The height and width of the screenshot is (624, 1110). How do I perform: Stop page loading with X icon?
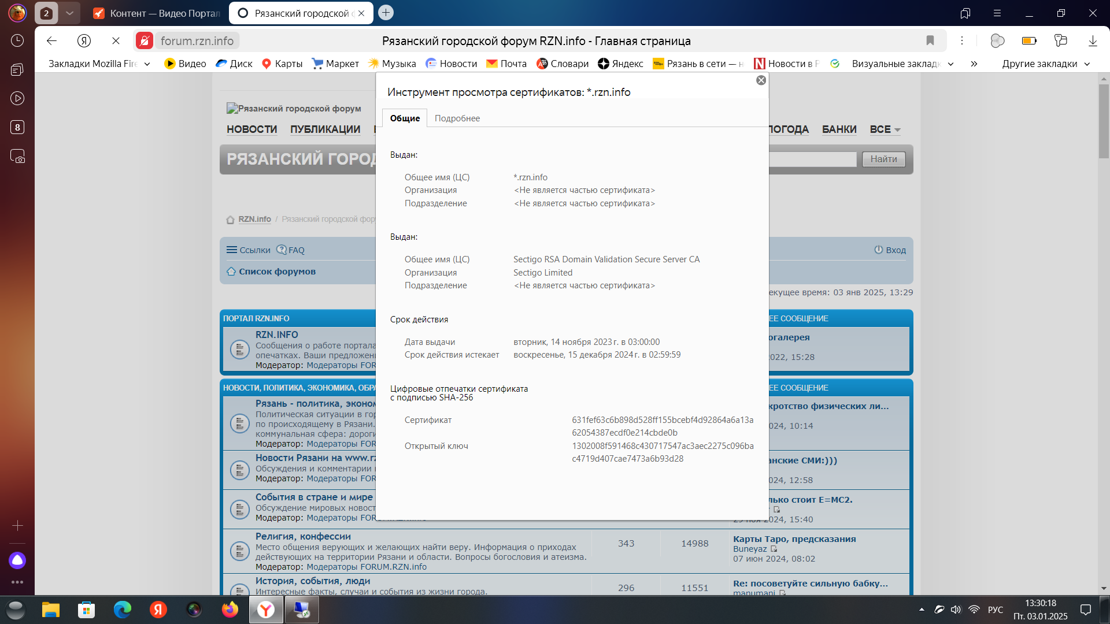(116, 41)
